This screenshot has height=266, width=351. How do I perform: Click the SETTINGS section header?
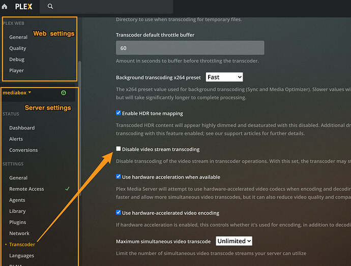[x=13, y=164]
